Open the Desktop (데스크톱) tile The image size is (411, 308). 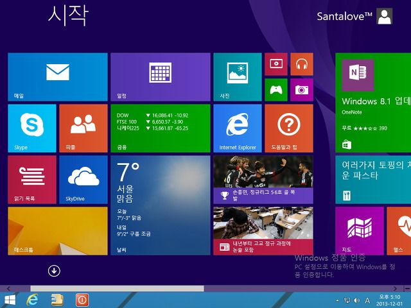[58, 231]
